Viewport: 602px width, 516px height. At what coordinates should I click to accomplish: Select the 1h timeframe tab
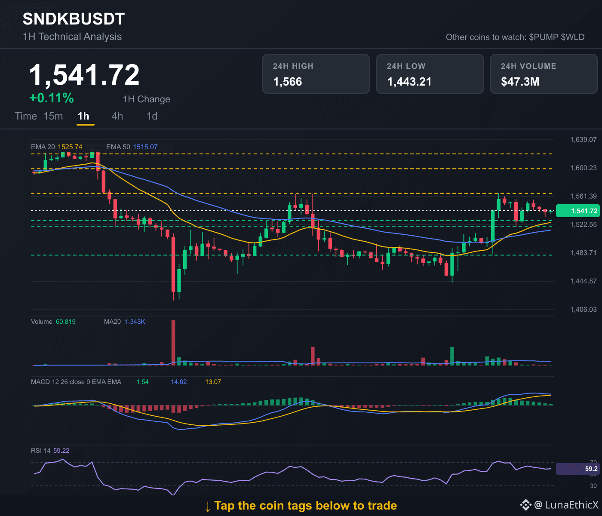pos(83,116)
